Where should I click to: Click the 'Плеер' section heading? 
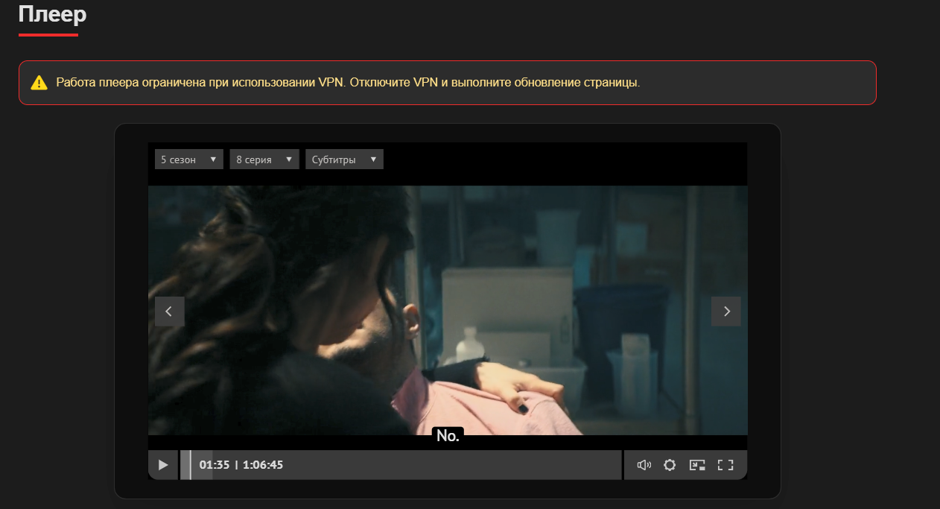(x=52, y=13)
